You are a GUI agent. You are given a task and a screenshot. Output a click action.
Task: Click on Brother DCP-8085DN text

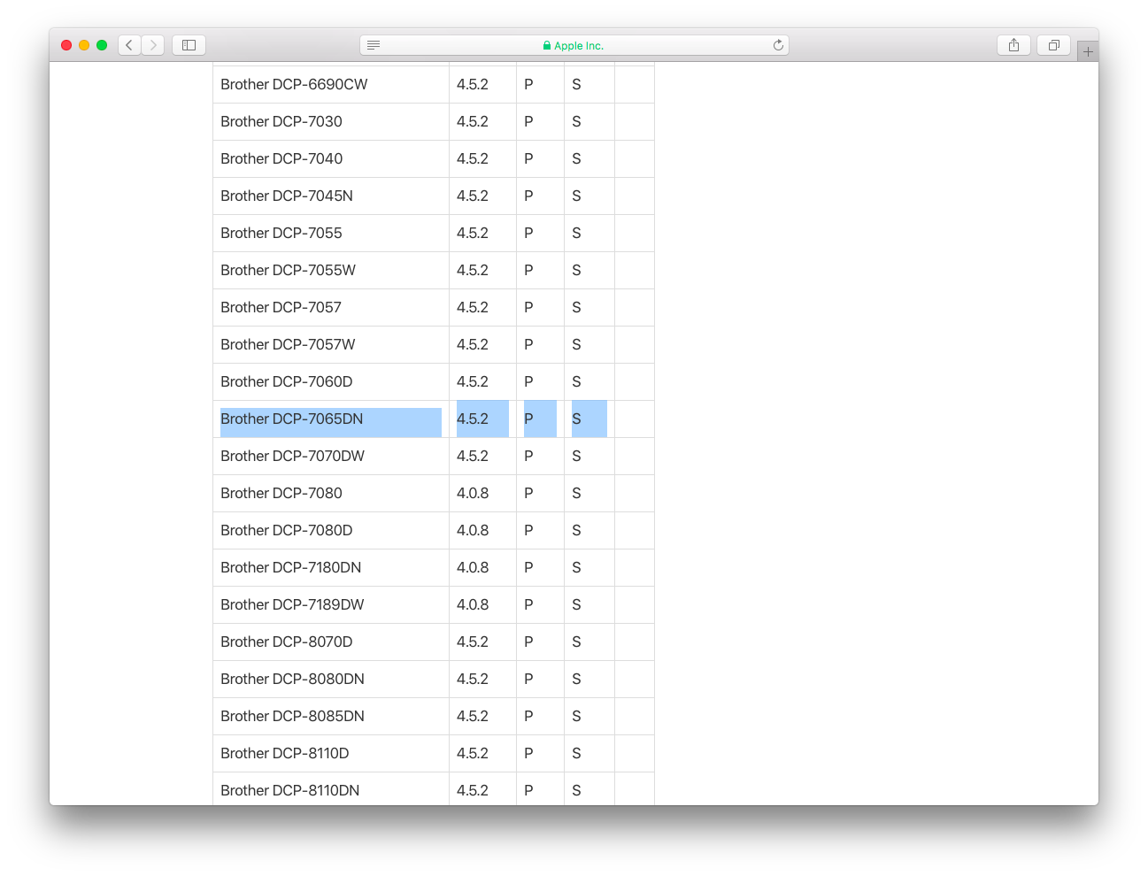point(292,717)
